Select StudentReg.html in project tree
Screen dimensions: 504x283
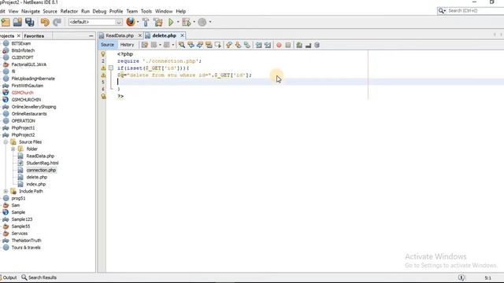tap(43, 163)
